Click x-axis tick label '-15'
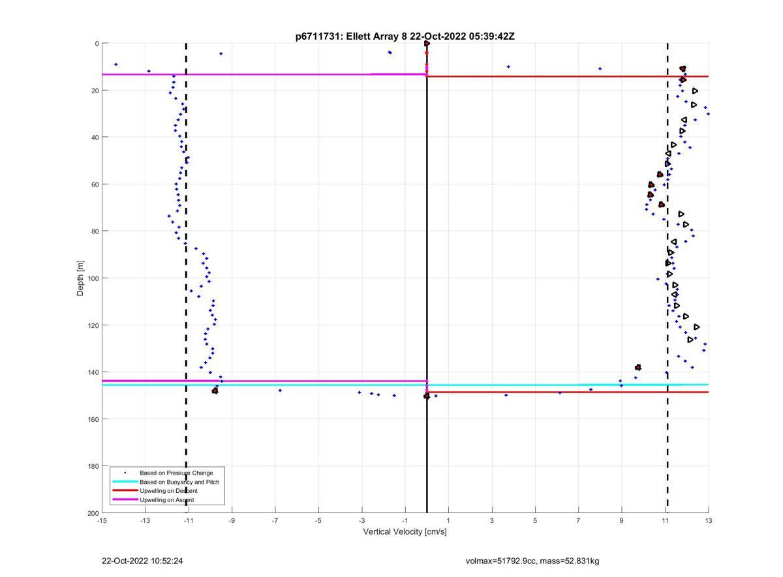 [x=102, y=520]
